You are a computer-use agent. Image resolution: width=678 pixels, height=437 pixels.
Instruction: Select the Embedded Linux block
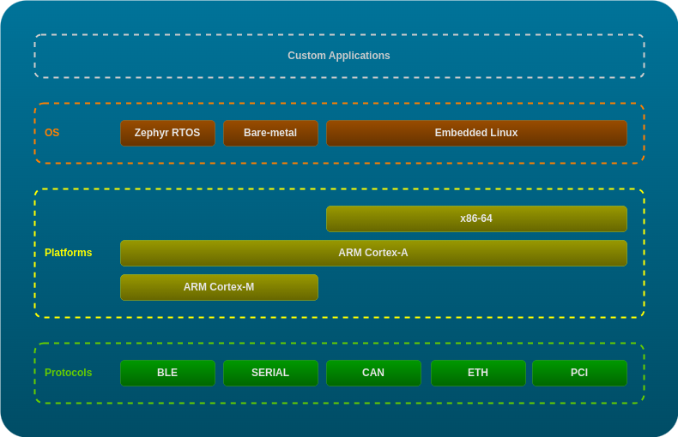click(476, 133)
